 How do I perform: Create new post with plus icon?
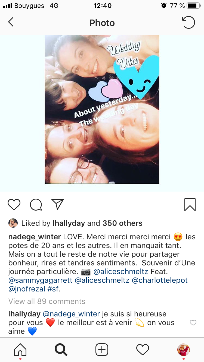tap(102, 350)
